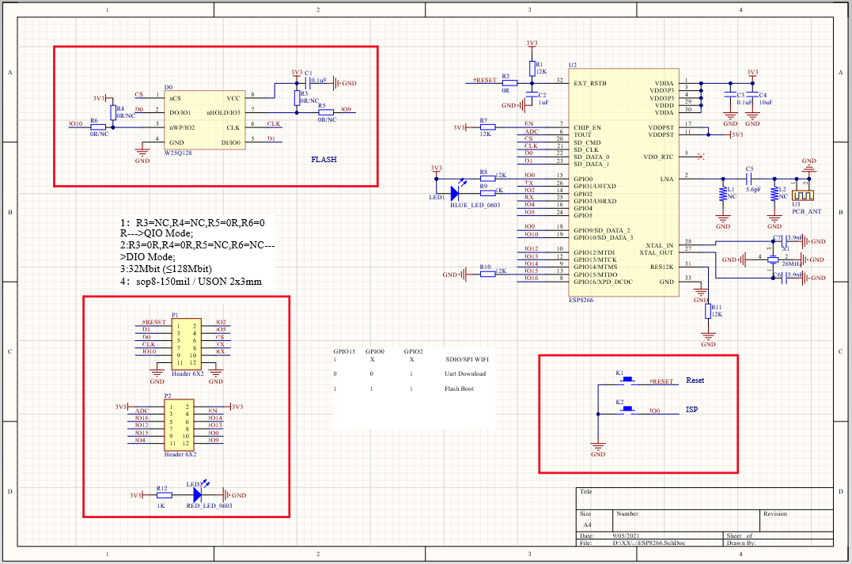Click the '3:32Mbit (≤128Mbit)' note
This screenshot has height=564, width=852.
[x=166, y=268]
